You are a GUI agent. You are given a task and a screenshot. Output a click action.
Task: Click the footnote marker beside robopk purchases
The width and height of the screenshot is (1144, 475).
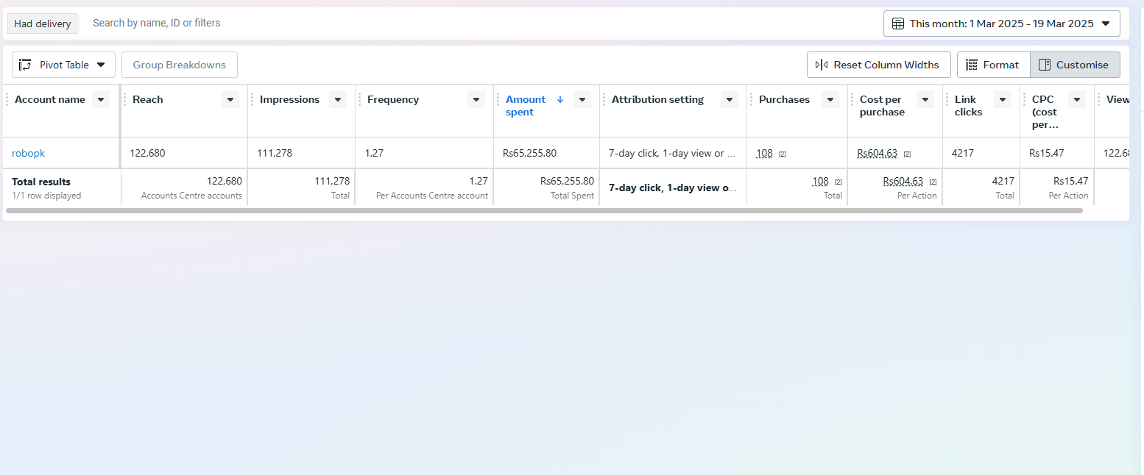click(783, 154)
